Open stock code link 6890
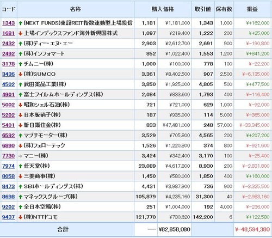 click(9, 145)
